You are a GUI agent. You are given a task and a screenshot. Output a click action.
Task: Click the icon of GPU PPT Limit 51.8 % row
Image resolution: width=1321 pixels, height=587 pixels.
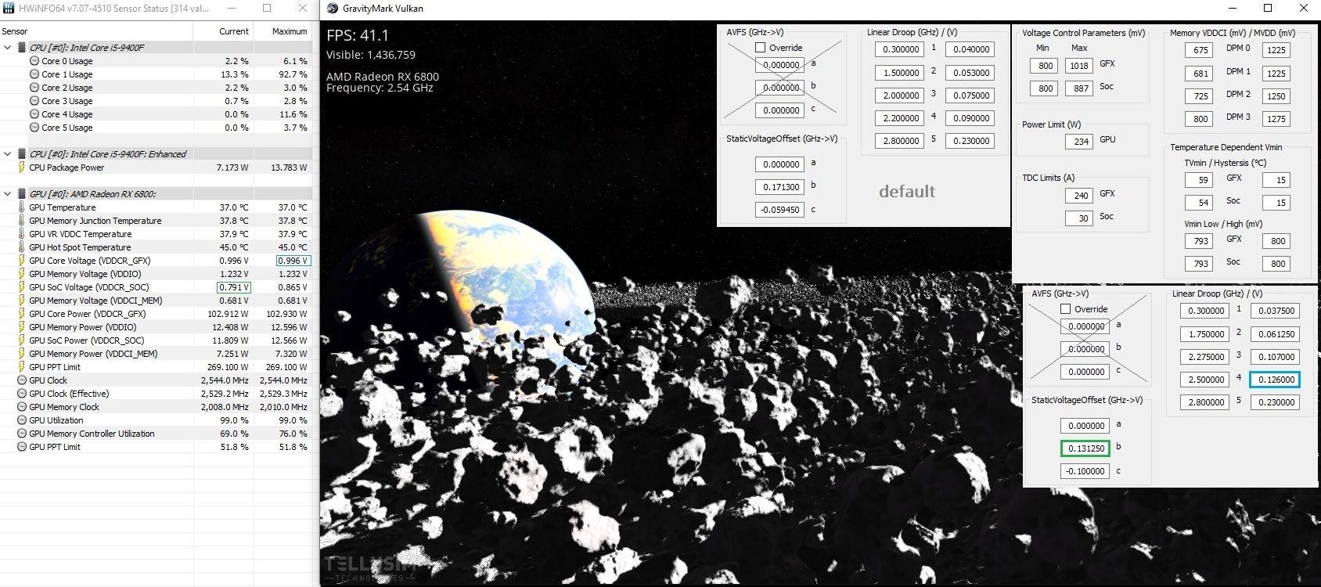click(22, 447)
